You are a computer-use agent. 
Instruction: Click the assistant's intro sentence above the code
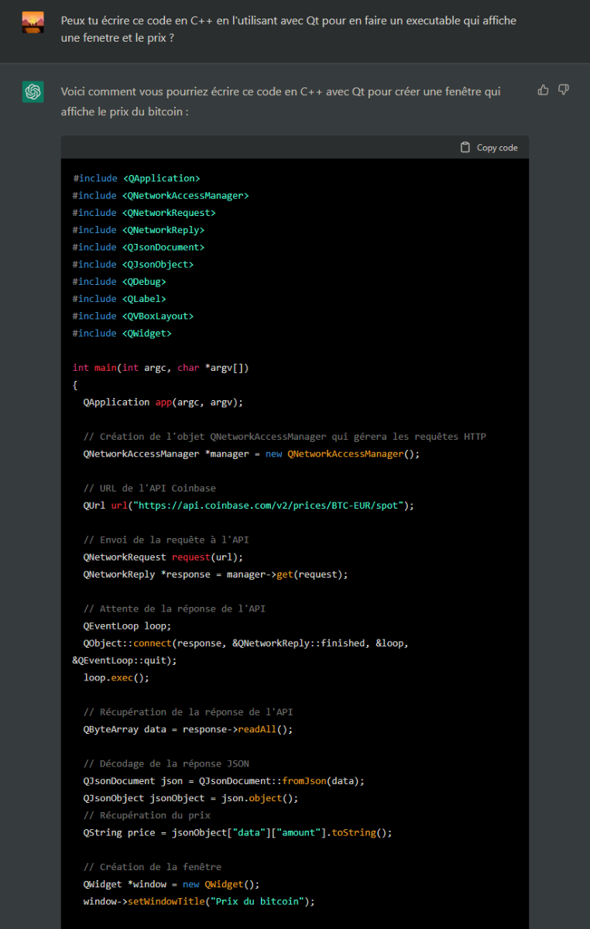pyautogui.click(x=280, y=101)
